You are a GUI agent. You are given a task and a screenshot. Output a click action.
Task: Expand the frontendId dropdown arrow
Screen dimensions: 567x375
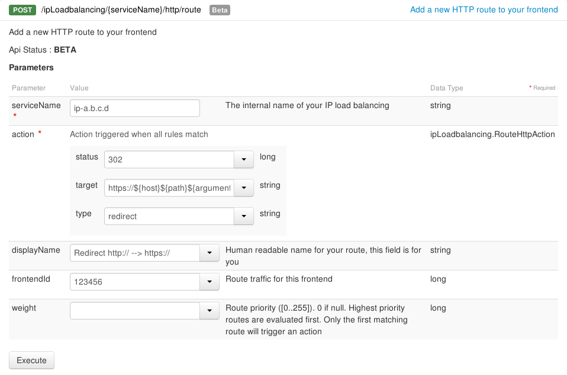pos(210,282)
